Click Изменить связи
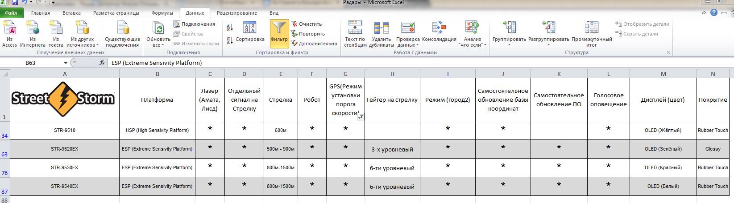 coord(197,44)
